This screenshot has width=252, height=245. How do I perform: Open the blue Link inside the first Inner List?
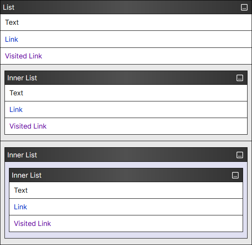coord(16,110)
